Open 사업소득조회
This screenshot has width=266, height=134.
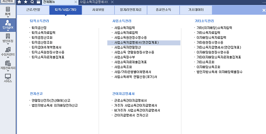point(123,67)
